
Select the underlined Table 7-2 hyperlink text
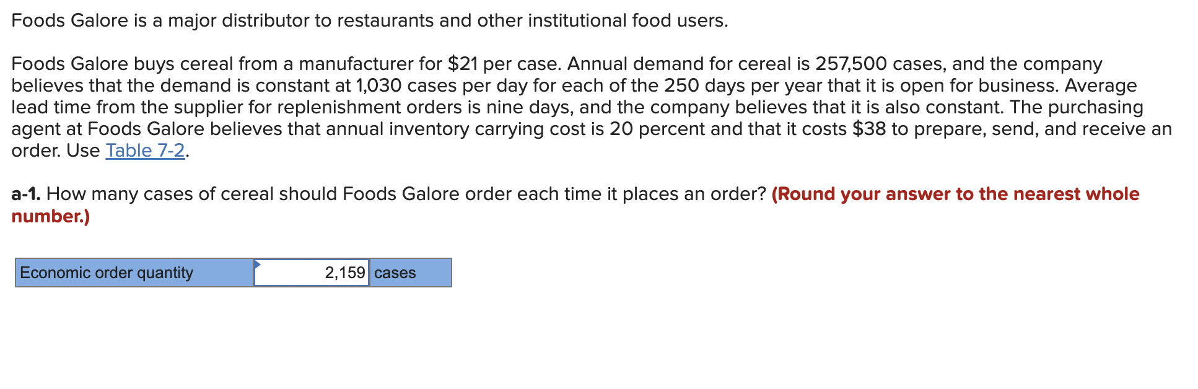pos(144,150)
